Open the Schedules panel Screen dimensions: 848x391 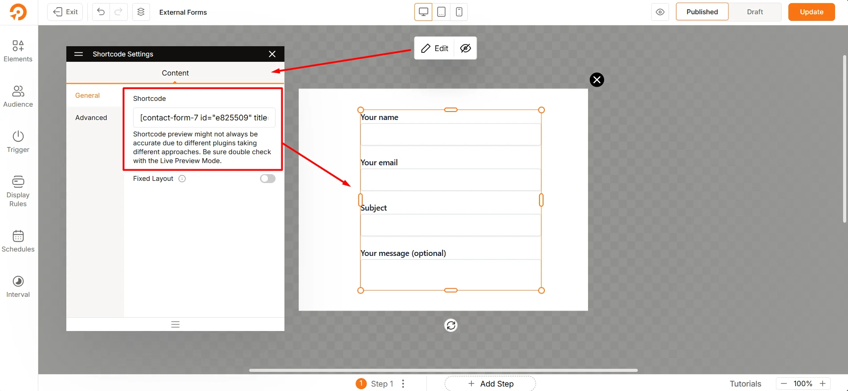(x=18, y=241)
